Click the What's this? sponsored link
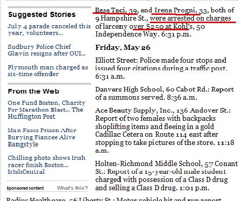Viewport: 240px width, 201px height. [x=73, y=188]
